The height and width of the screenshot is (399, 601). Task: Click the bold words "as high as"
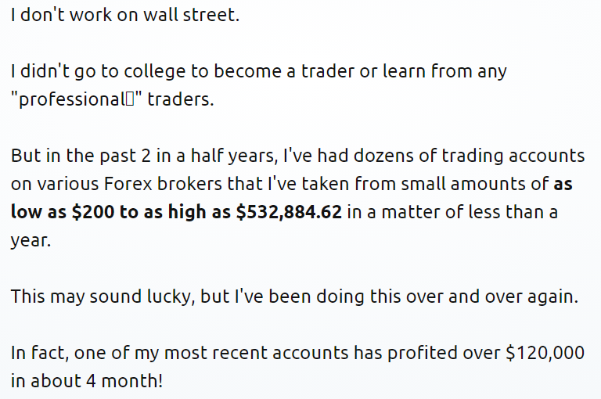point(187,212)
